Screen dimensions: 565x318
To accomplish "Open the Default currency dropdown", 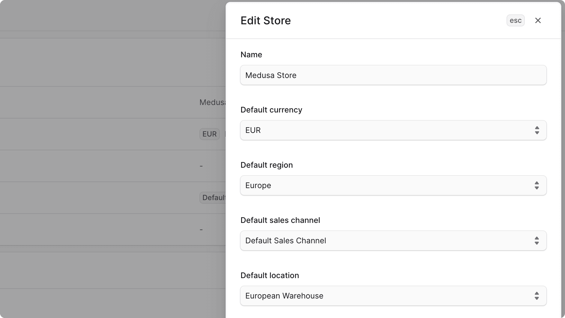I will coord(393,130).
